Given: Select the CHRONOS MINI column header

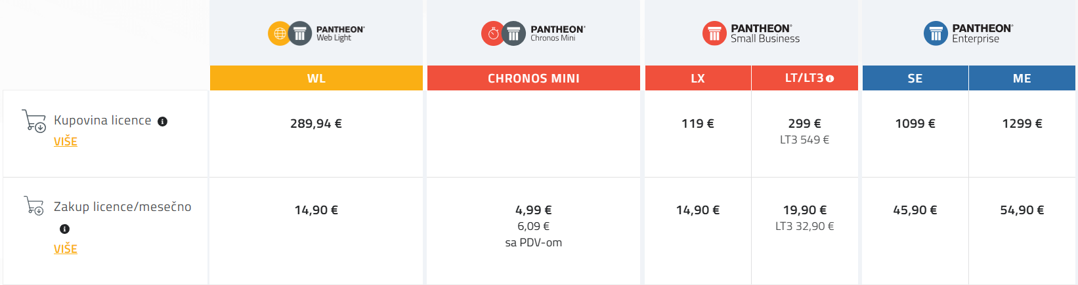Looking at the screenshot, I should (533, 78).
